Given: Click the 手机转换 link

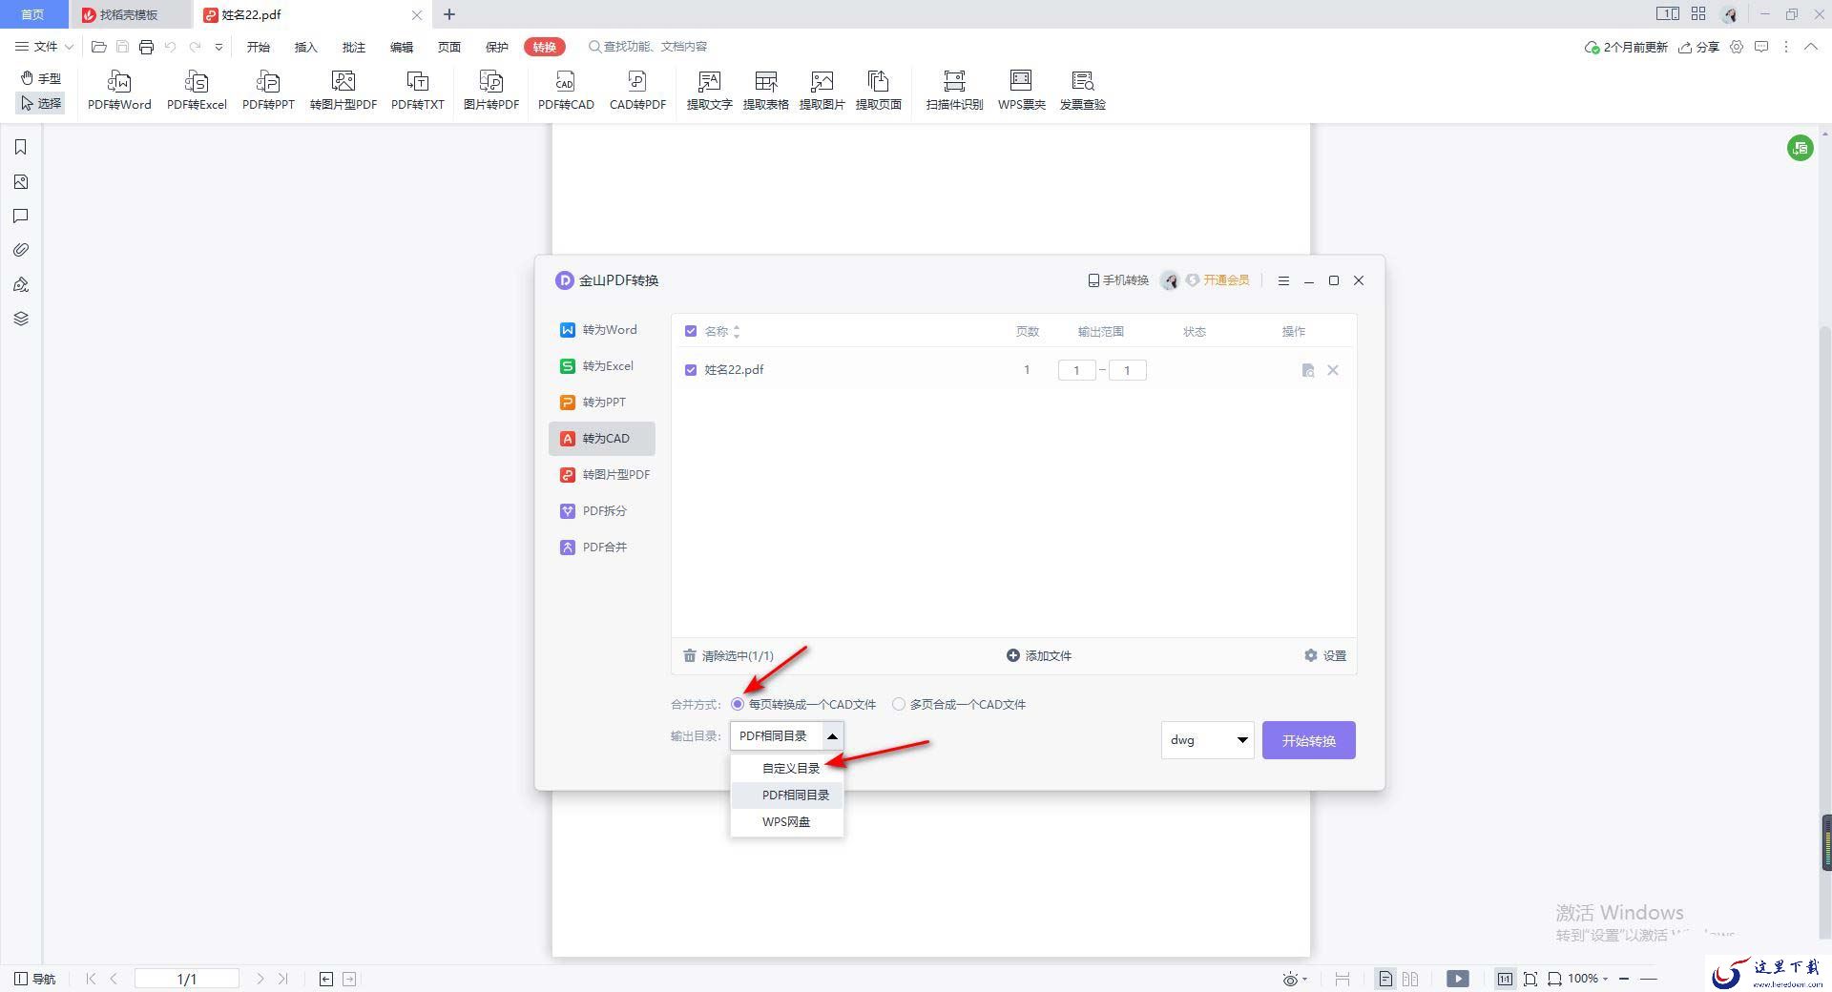Looking at the screenshot, I should (x=1118, y=280).
